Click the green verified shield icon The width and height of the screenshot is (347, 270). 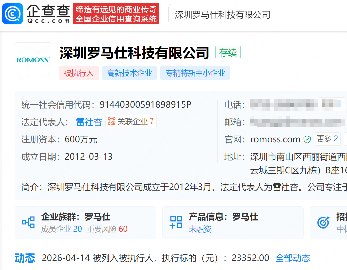point(307,140)
